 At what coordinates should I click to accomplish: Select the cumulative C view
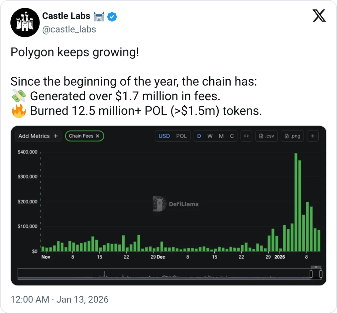click(232, 136)
